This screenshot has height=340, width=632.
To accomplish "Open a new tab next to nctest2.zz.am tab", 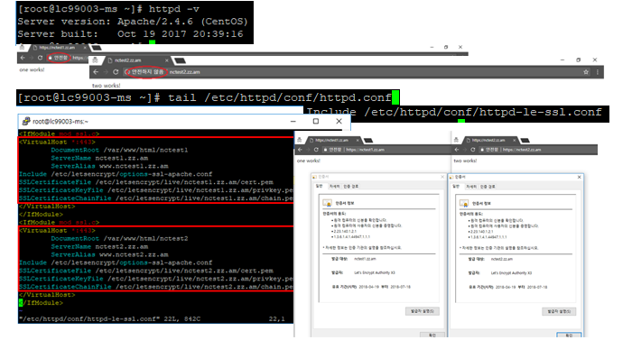I will [x=180, y=60].
